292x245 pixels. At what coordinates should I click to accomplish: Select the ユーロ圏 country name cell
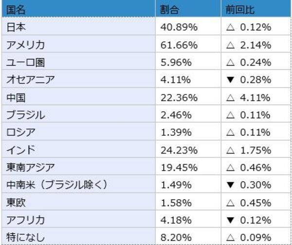(23, 62)
